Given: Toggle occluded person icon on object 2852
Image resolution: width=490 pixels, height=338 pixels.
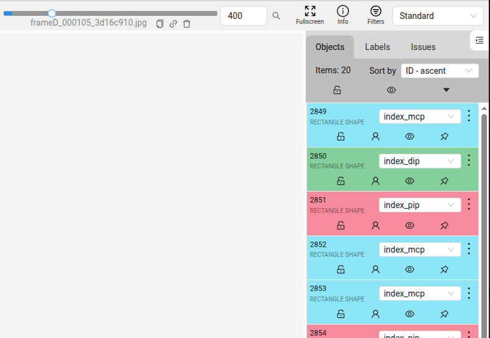Looking at the screenshot, I should coord(375,269).
